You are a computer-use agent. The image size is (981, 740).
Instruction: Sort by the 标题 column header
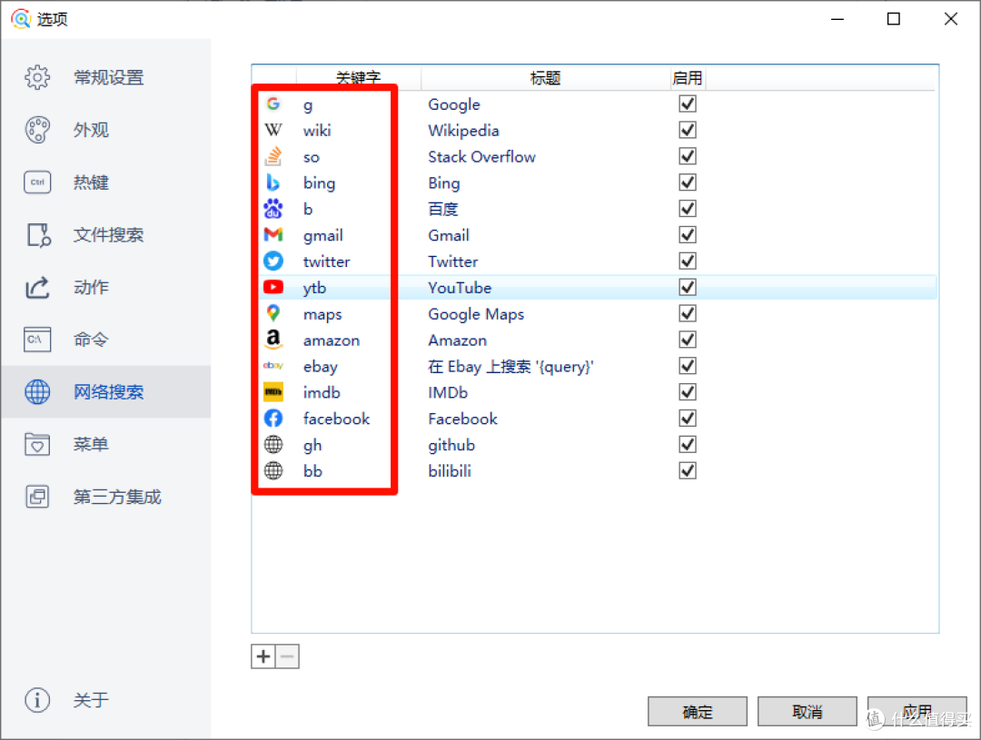click(546, 78)
